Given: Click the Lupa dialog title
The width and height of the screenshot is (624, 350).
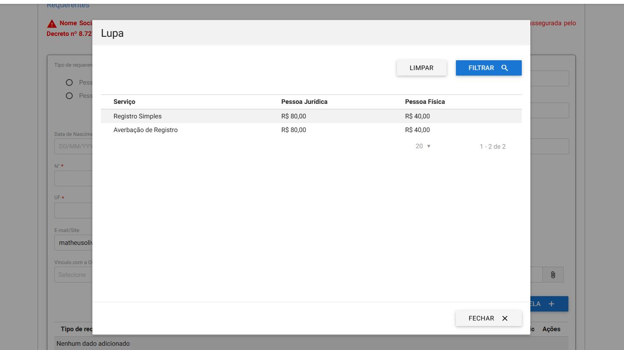Looking at the screenshot, I should pyautogui.click(x=112, y=33).
